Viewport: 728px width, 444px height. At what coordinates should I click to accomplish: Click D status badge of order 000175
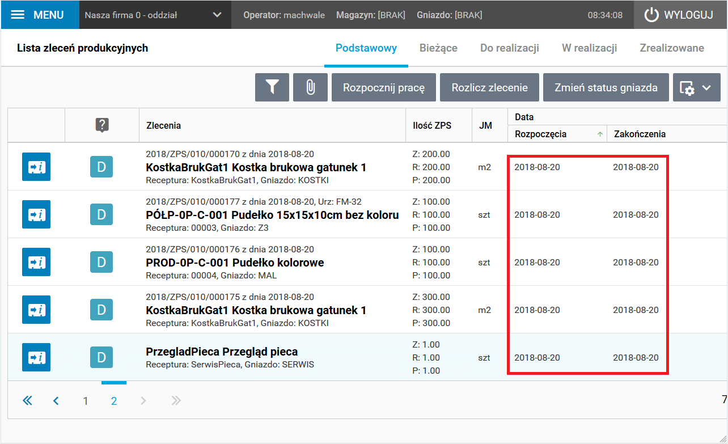(x=101, y=310)
